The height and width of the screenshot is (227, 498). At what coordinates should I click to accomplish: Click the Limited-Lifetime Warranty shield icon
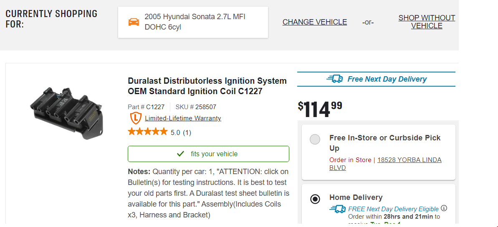(x=136, y=118)
